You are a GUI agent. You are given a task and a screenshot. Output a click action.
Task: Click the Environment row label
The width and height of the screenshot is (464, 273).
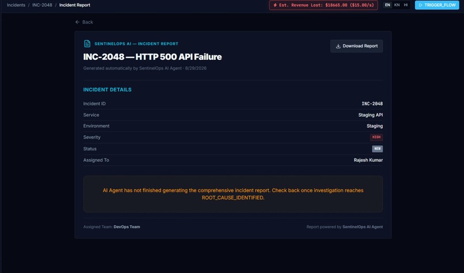tap(96, 126)
